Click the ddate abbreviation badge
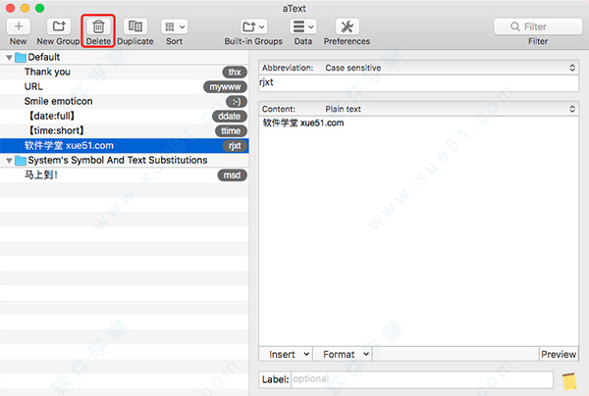 pos(229,117)
